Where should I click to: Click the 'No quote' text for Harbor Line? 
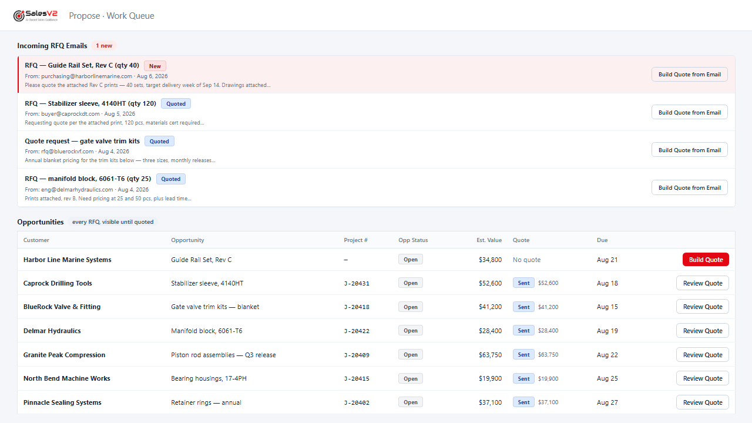[527, 260]
